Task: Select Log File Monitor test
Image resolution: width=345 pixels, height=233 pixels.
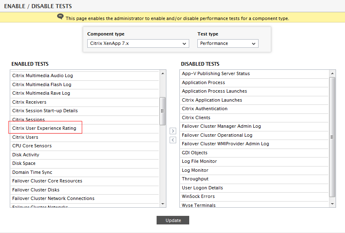Action: tap(254, 162)
